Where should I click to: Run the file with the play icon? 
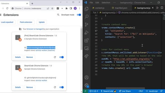point(158,8)
